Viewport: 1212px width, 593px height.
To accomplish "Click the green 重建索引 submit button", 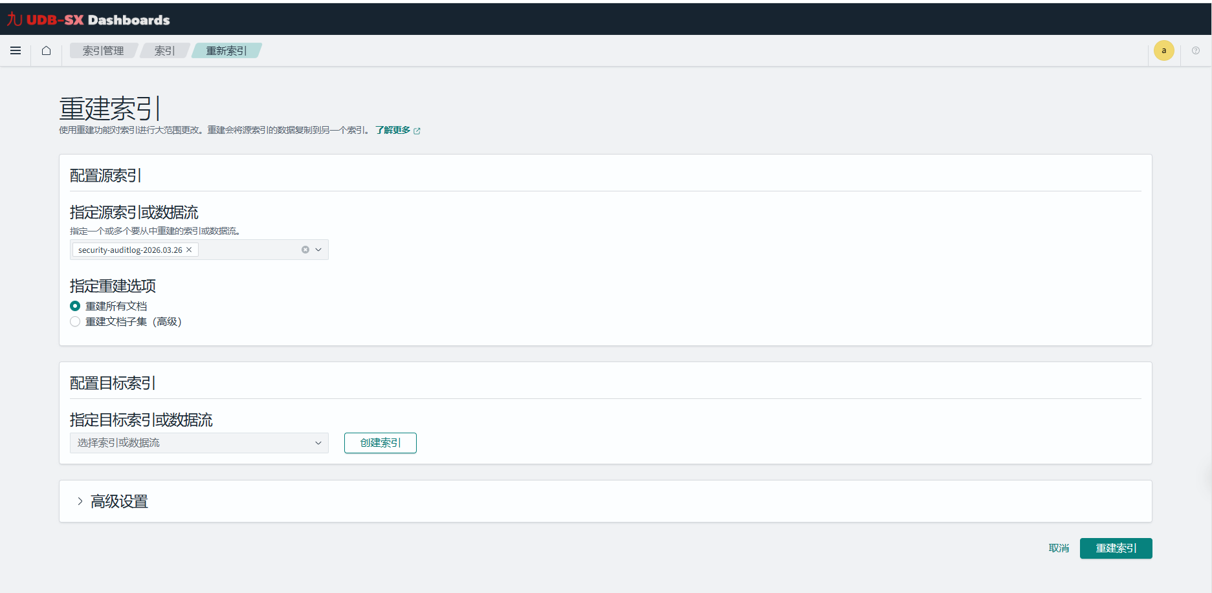I will 1116,548.
